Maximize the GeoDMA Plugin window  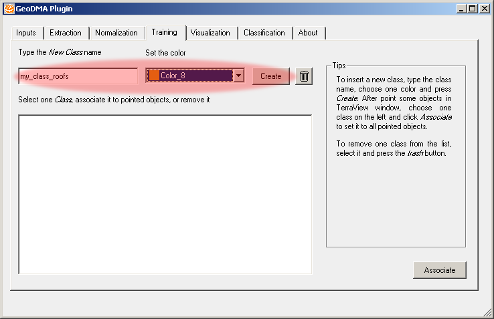473,9
